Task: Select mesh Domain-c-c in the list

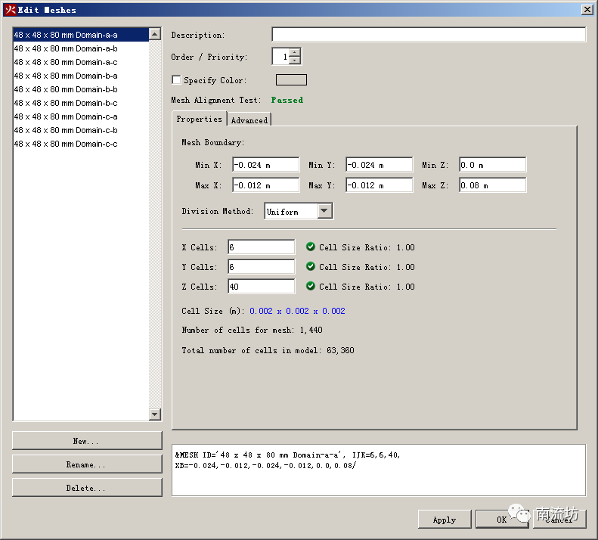Action: [66, 144]
